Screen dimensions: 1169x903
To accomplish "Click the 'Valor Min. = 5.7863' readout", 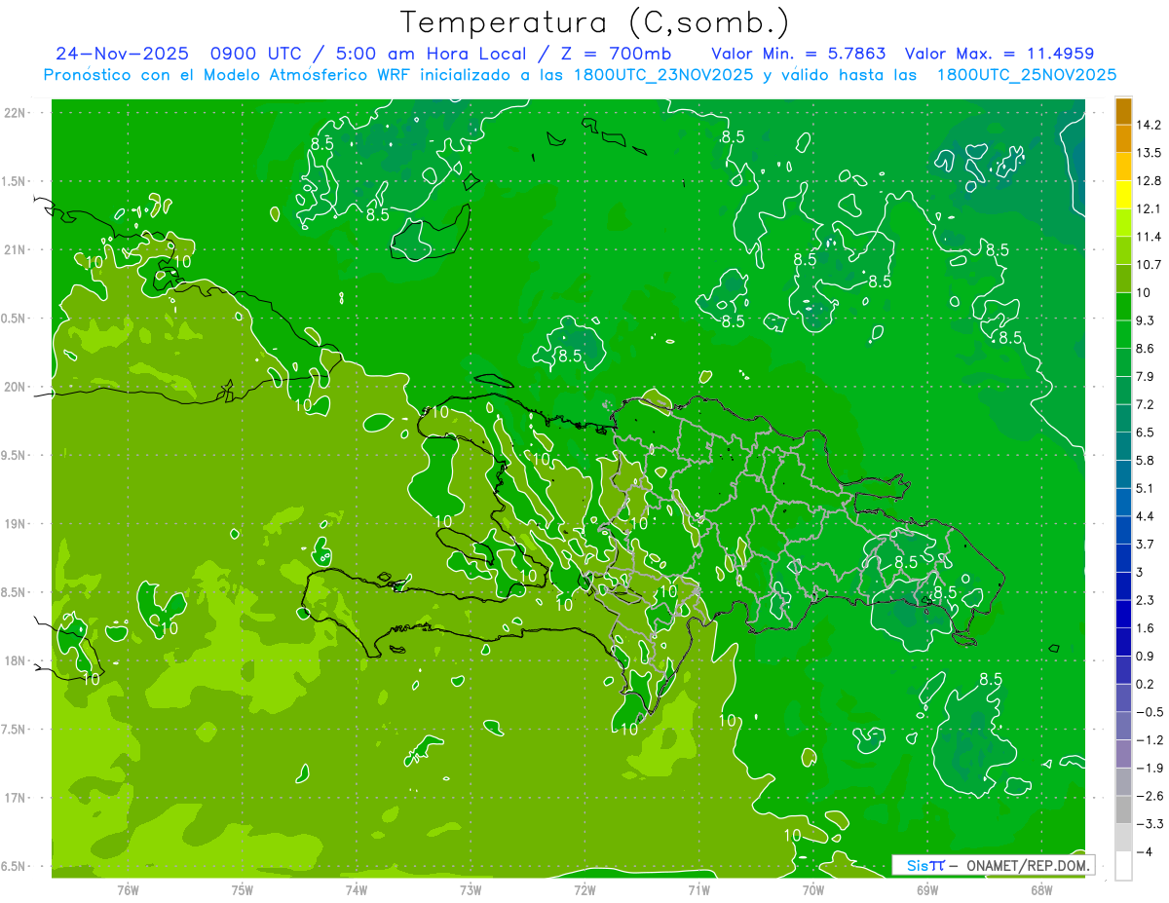I will click(x=799, y=54).
